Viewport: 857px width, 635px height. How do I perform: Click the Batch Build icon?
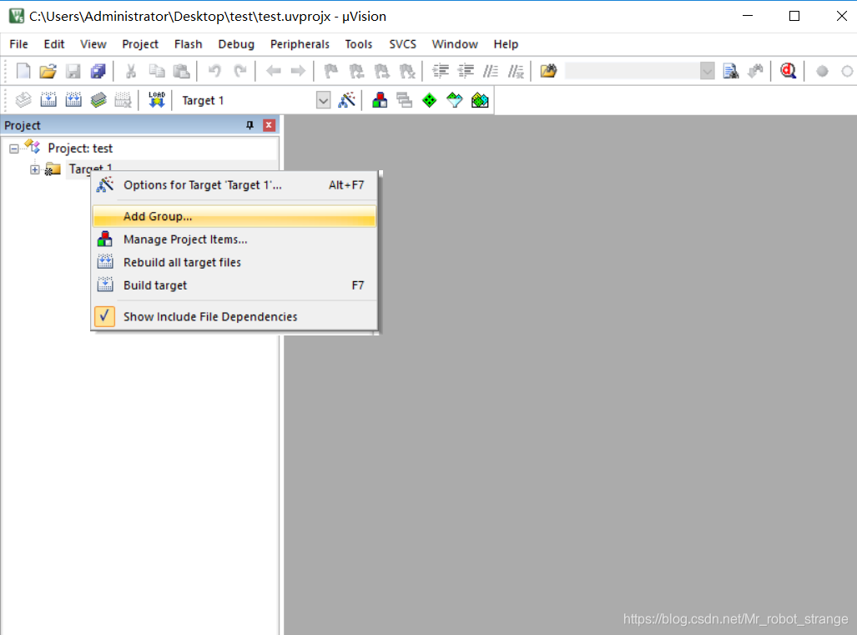click(x=98, y=100)
